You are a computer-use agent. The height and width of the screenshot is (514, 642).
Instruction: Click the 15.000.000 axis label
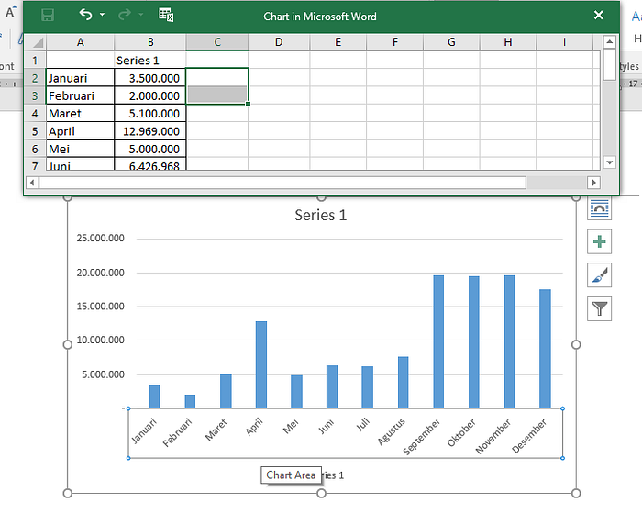coord(100,307)
